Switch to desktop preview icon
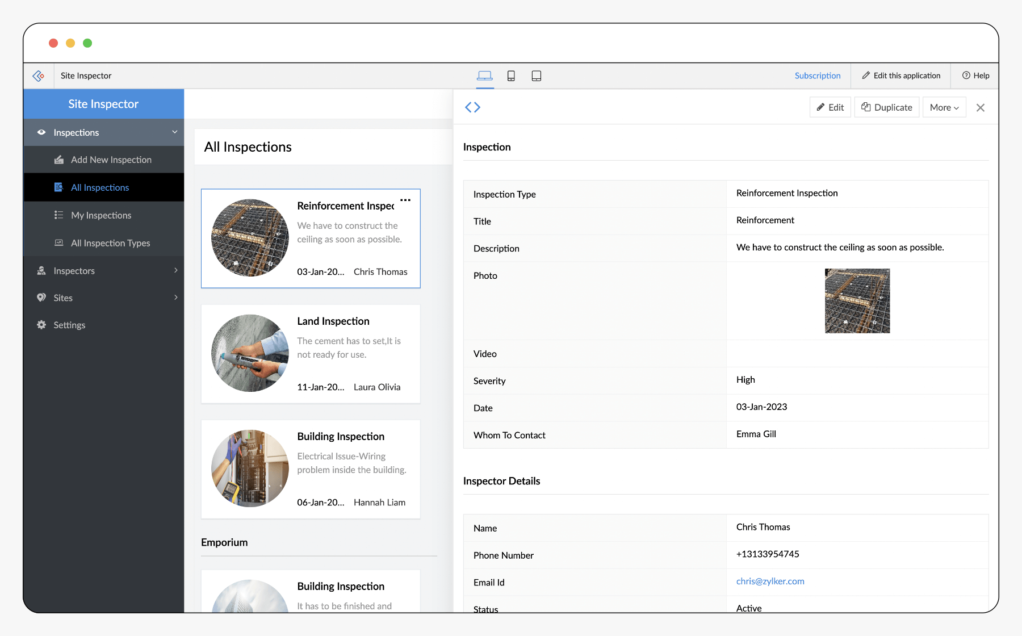The height and width of the screenshot is (636, 1022). [x=484, y=76]
